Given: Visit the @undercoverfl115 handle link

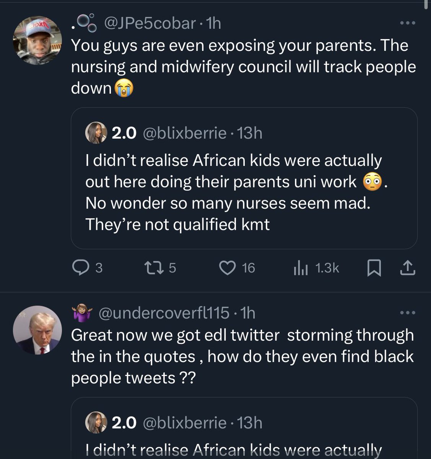Looking at the screenshot, I should (164, 313).
